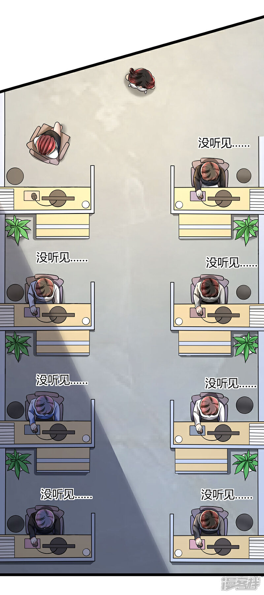Screen dimensions: 264x595
Task: Click the round stool beside the unoccupied desk
Action: coord(15,176)
